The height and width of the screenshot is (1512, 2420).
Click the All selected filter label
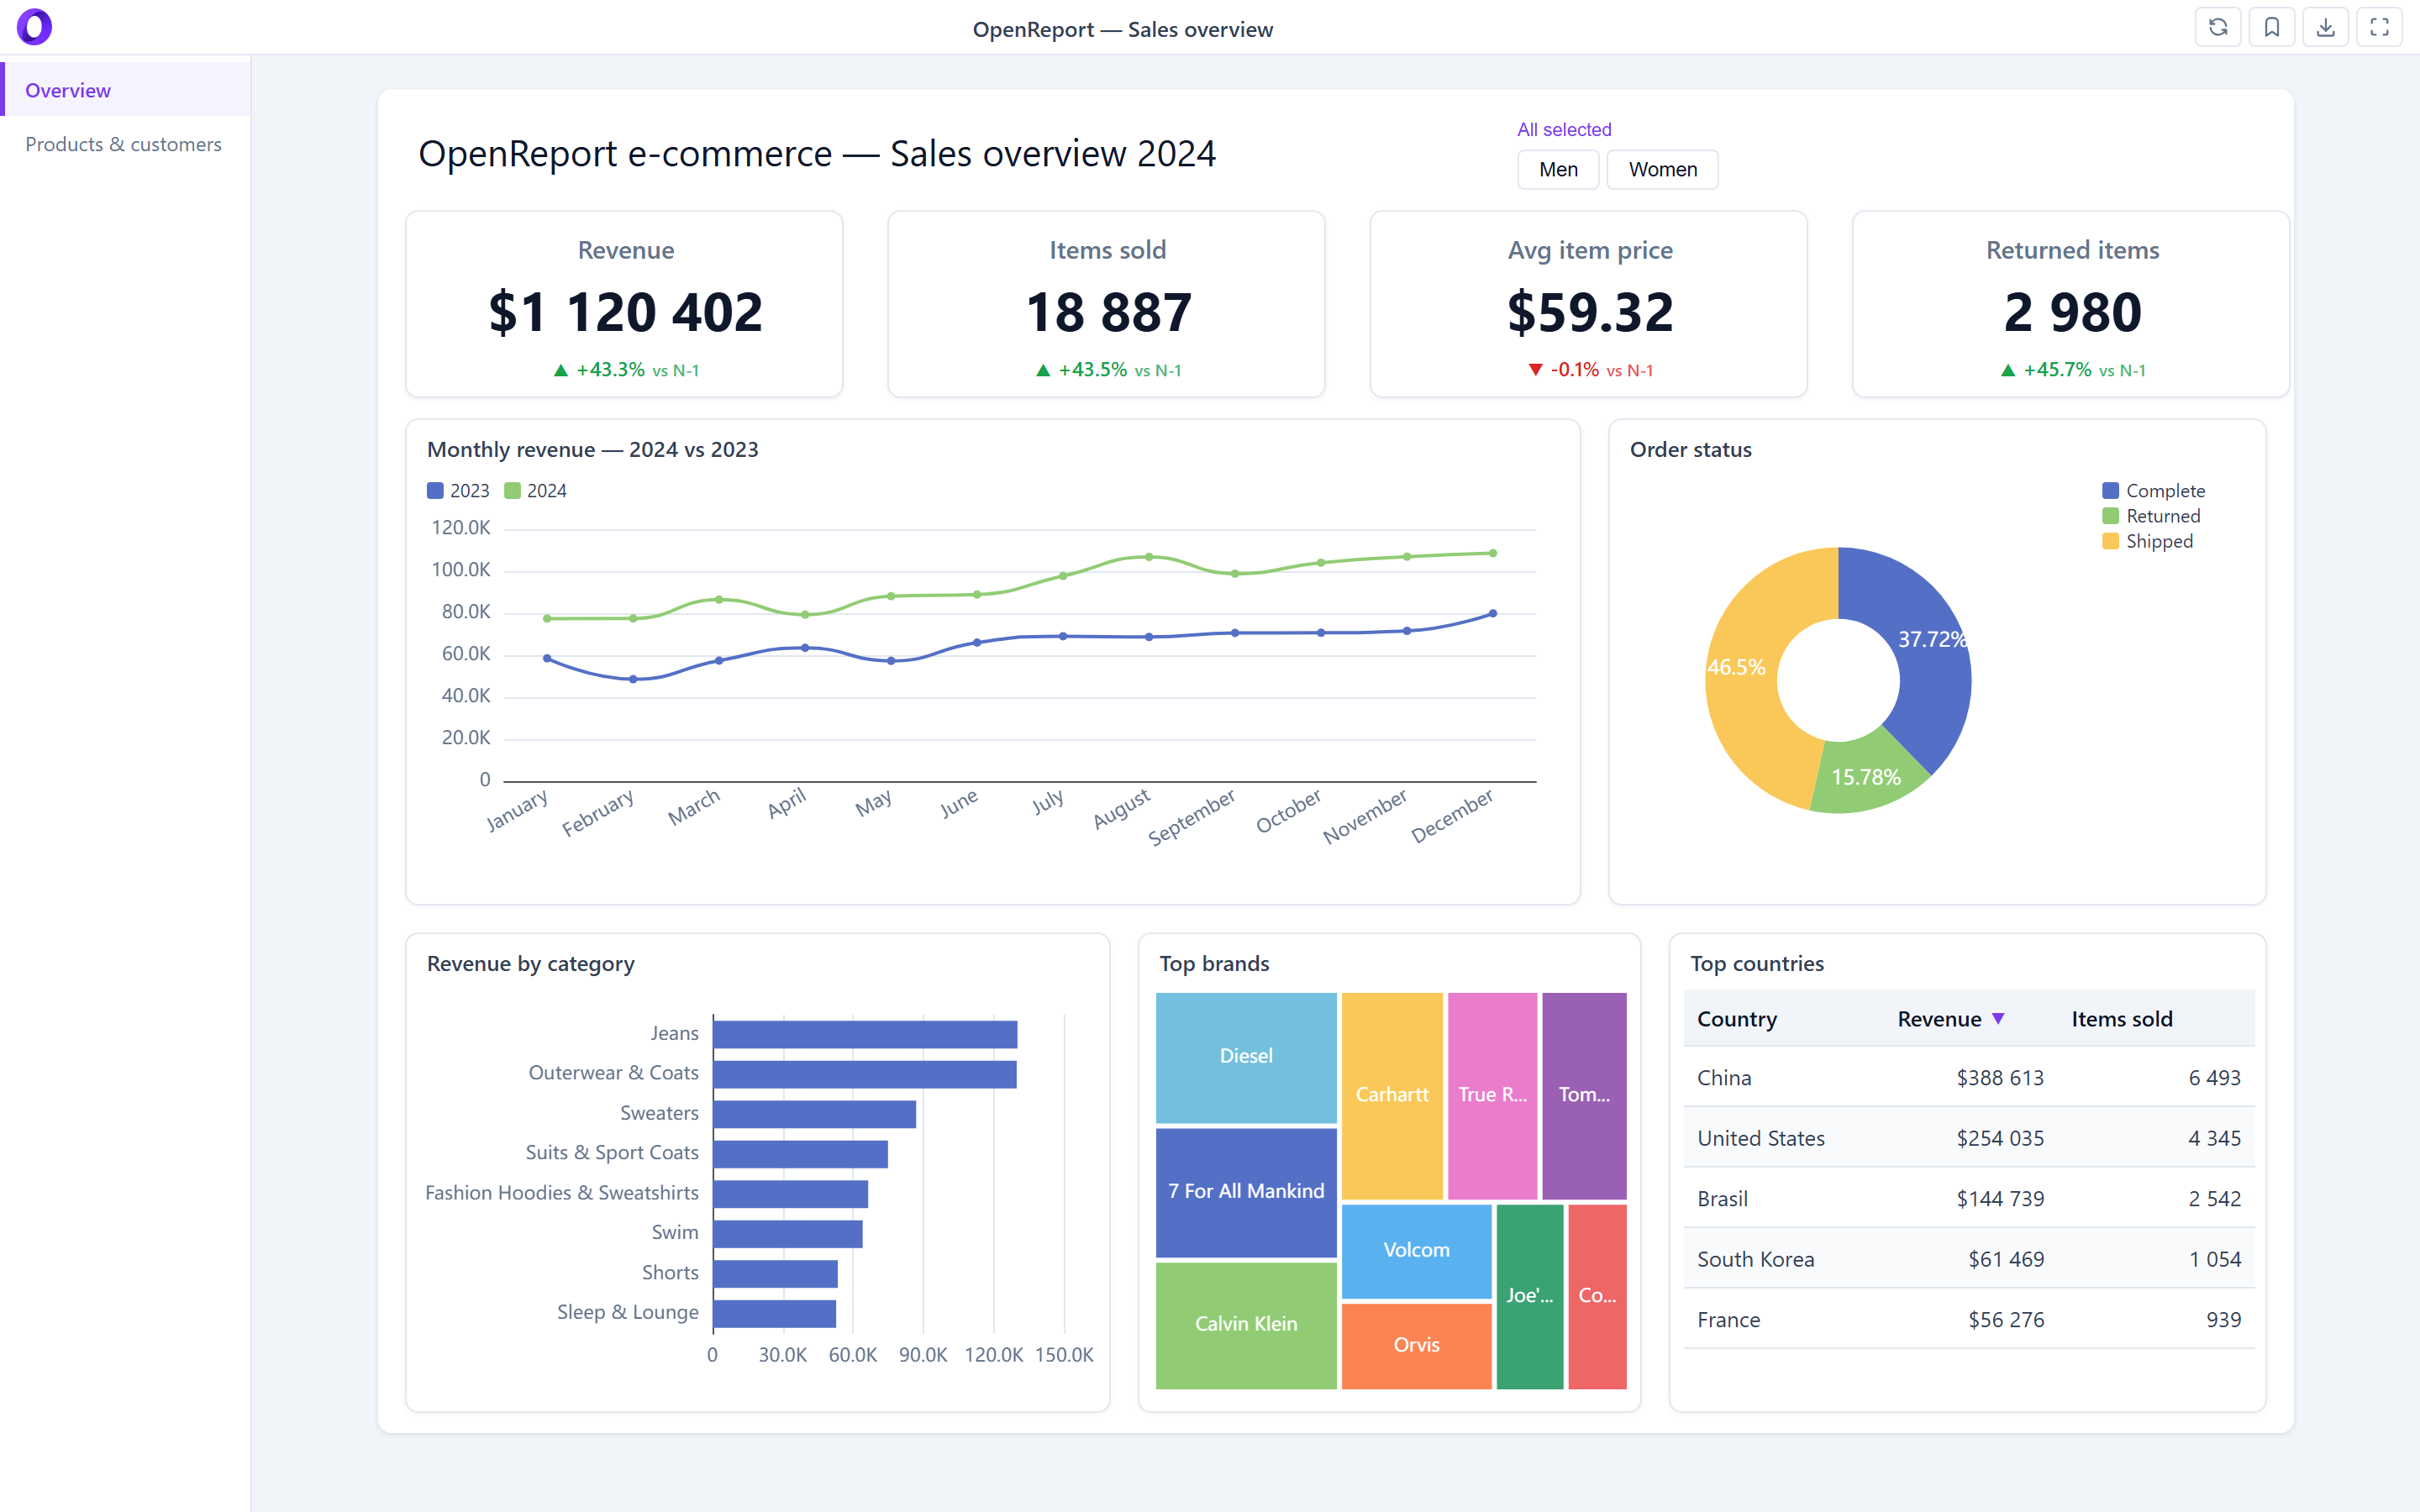1564,129
